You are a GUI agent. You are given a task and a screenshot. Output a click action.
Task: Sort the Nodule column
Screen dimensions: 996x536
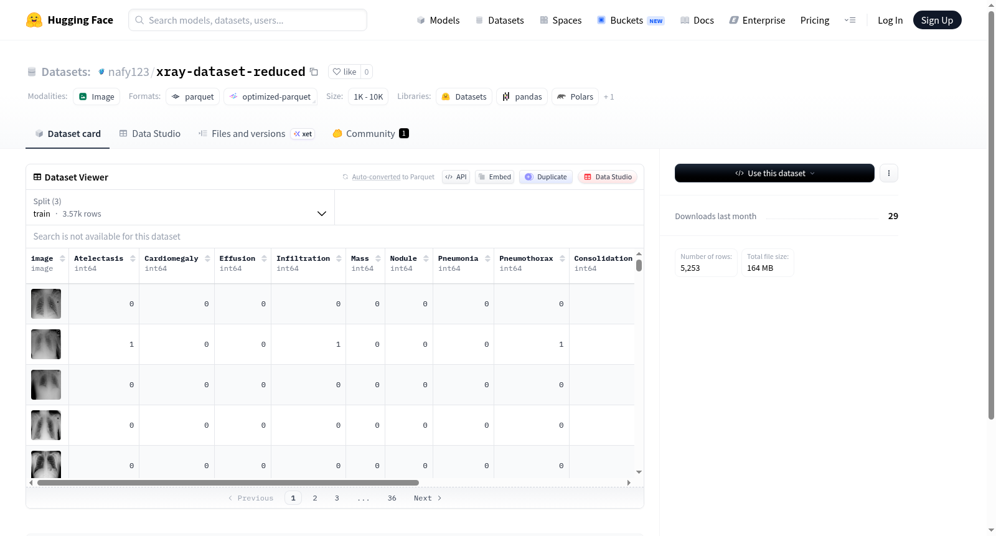[x=426, y=258]
